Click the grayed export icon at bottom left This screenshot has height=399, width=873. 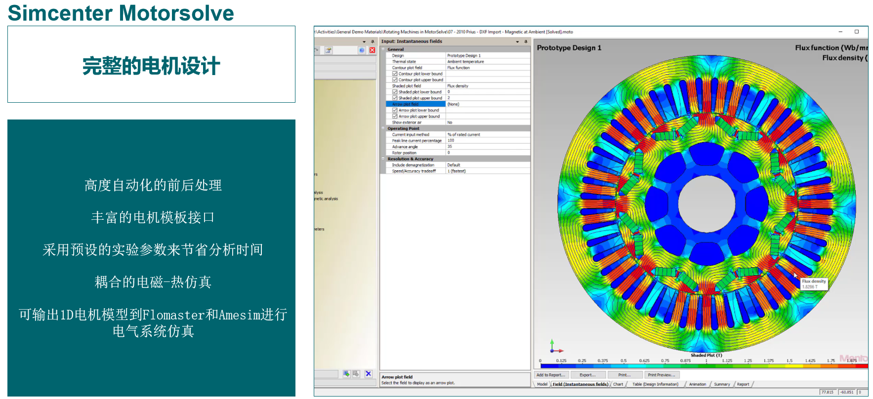click(356, 374)
